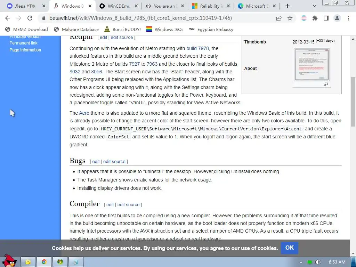Open Chrome three-dot menu
Viewport: 356px width, 267px height.
(348, 18)
